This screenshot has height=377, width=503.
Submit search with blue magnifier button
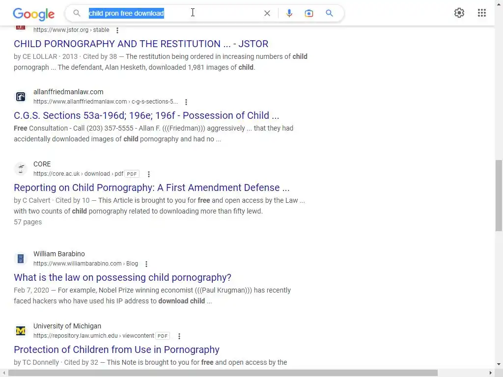pyautogui.click(x=329, y=13)
